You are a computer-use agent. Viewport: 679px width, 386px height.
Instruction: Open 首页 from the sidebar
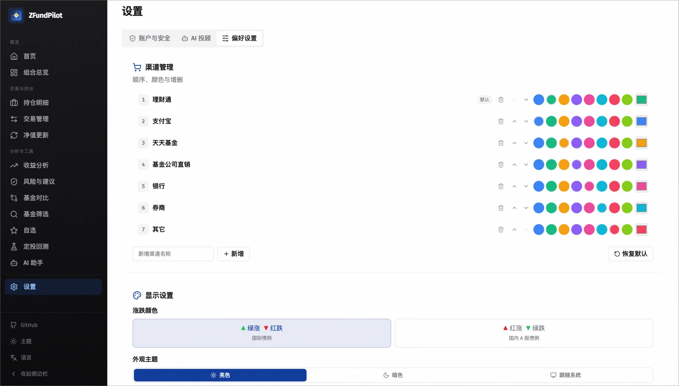53,56
